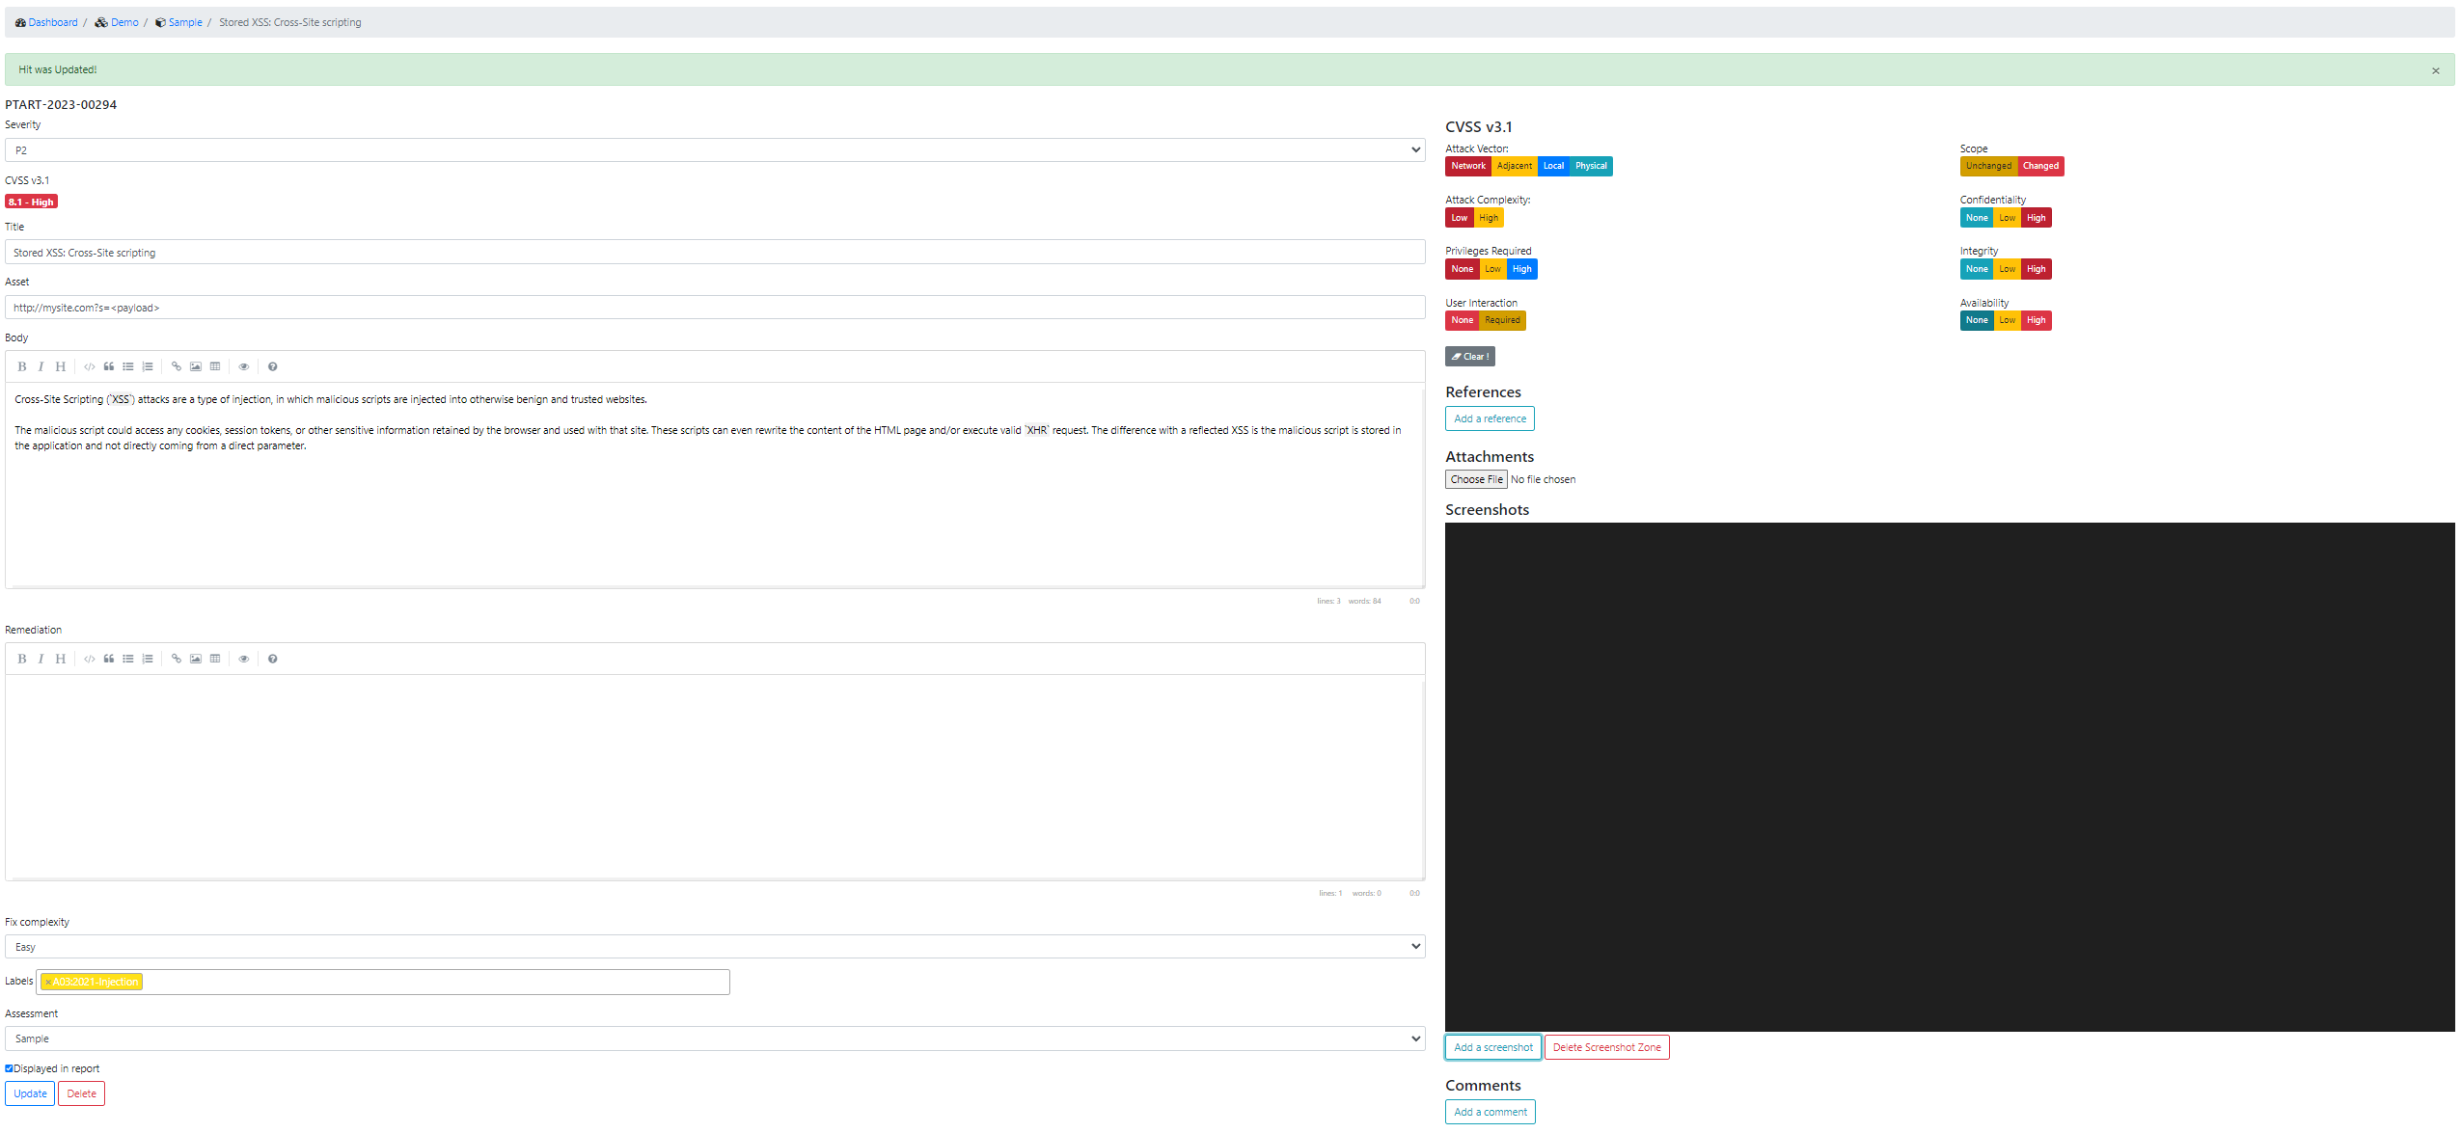
Task: Remove the A03:2021-Injection label tag
Action: 48,982
